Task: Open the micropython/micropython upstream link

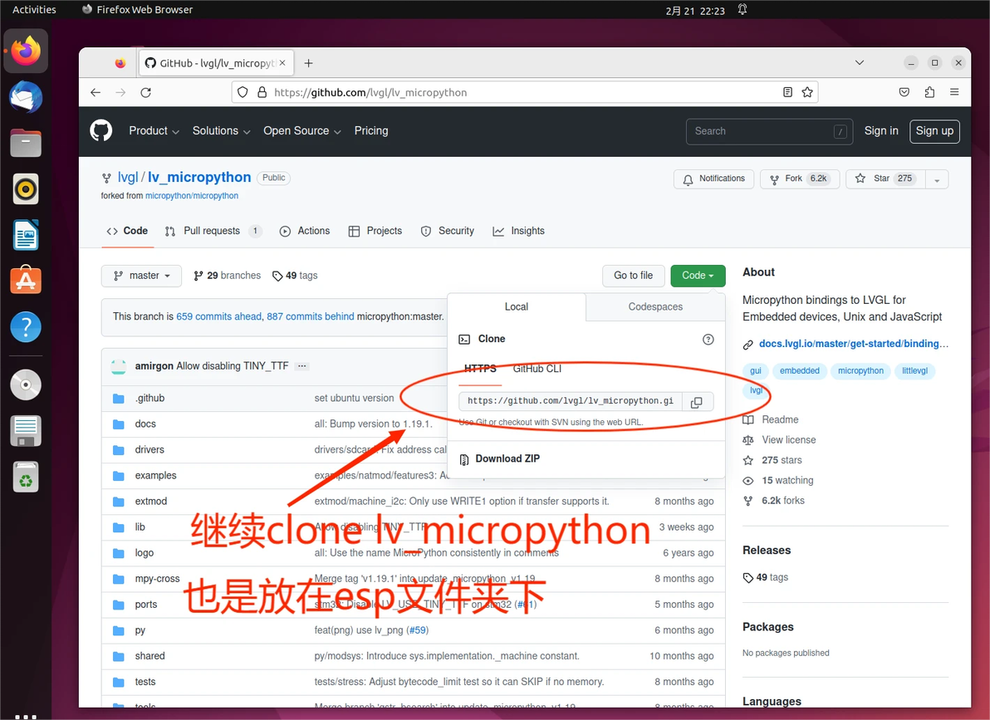Action: tap(192, 196)
